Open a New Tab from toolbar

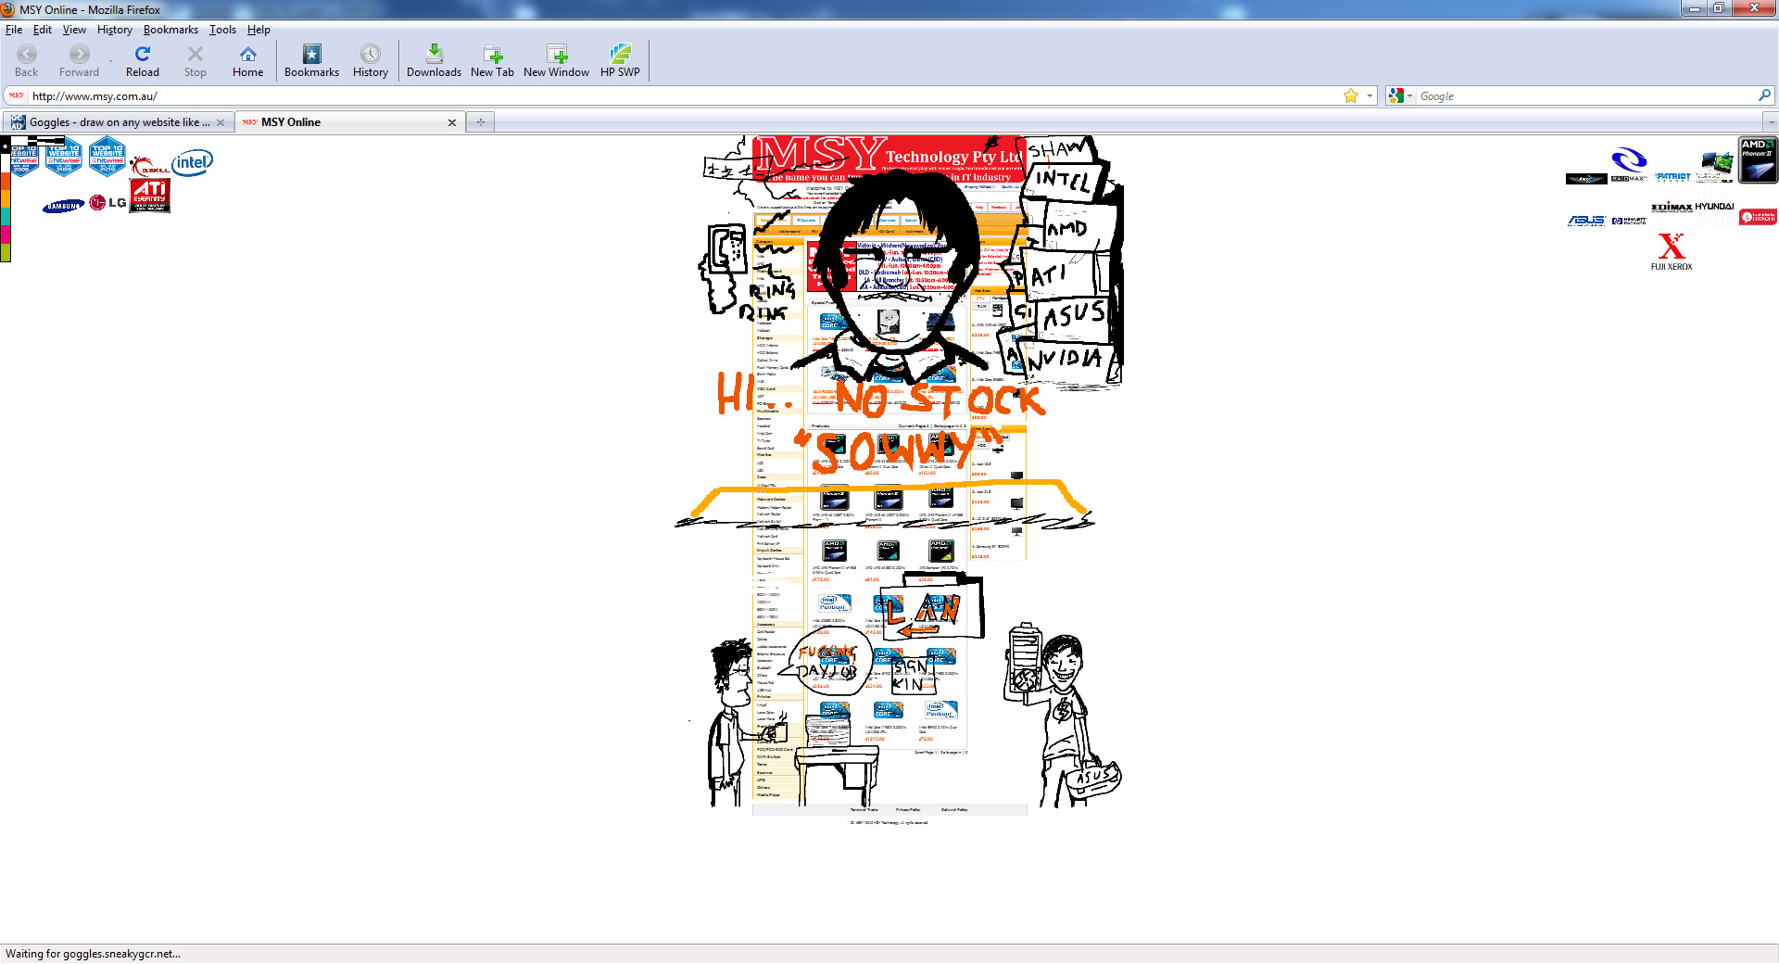[492, 61]
